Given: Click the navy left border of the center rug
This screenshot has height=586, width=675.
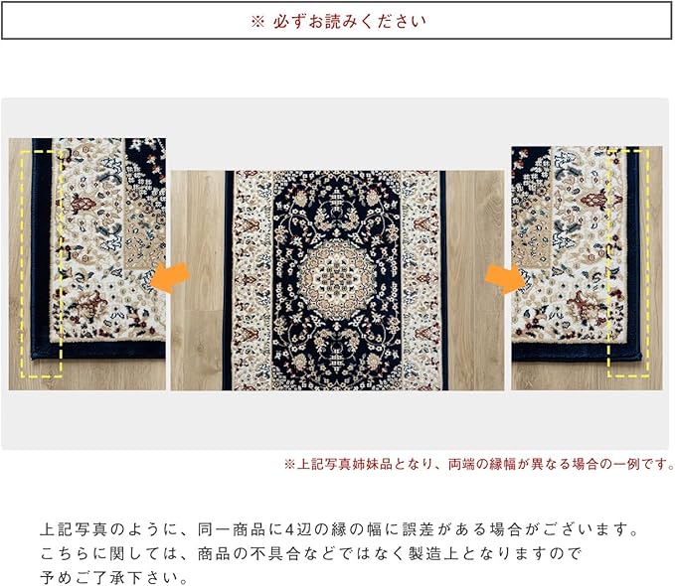Looking at the screenshot, I should point(228,280).
